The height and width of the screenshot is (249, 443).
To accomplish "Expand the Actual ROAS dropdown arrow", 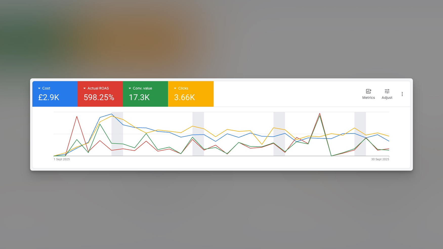I will [85, 88].
